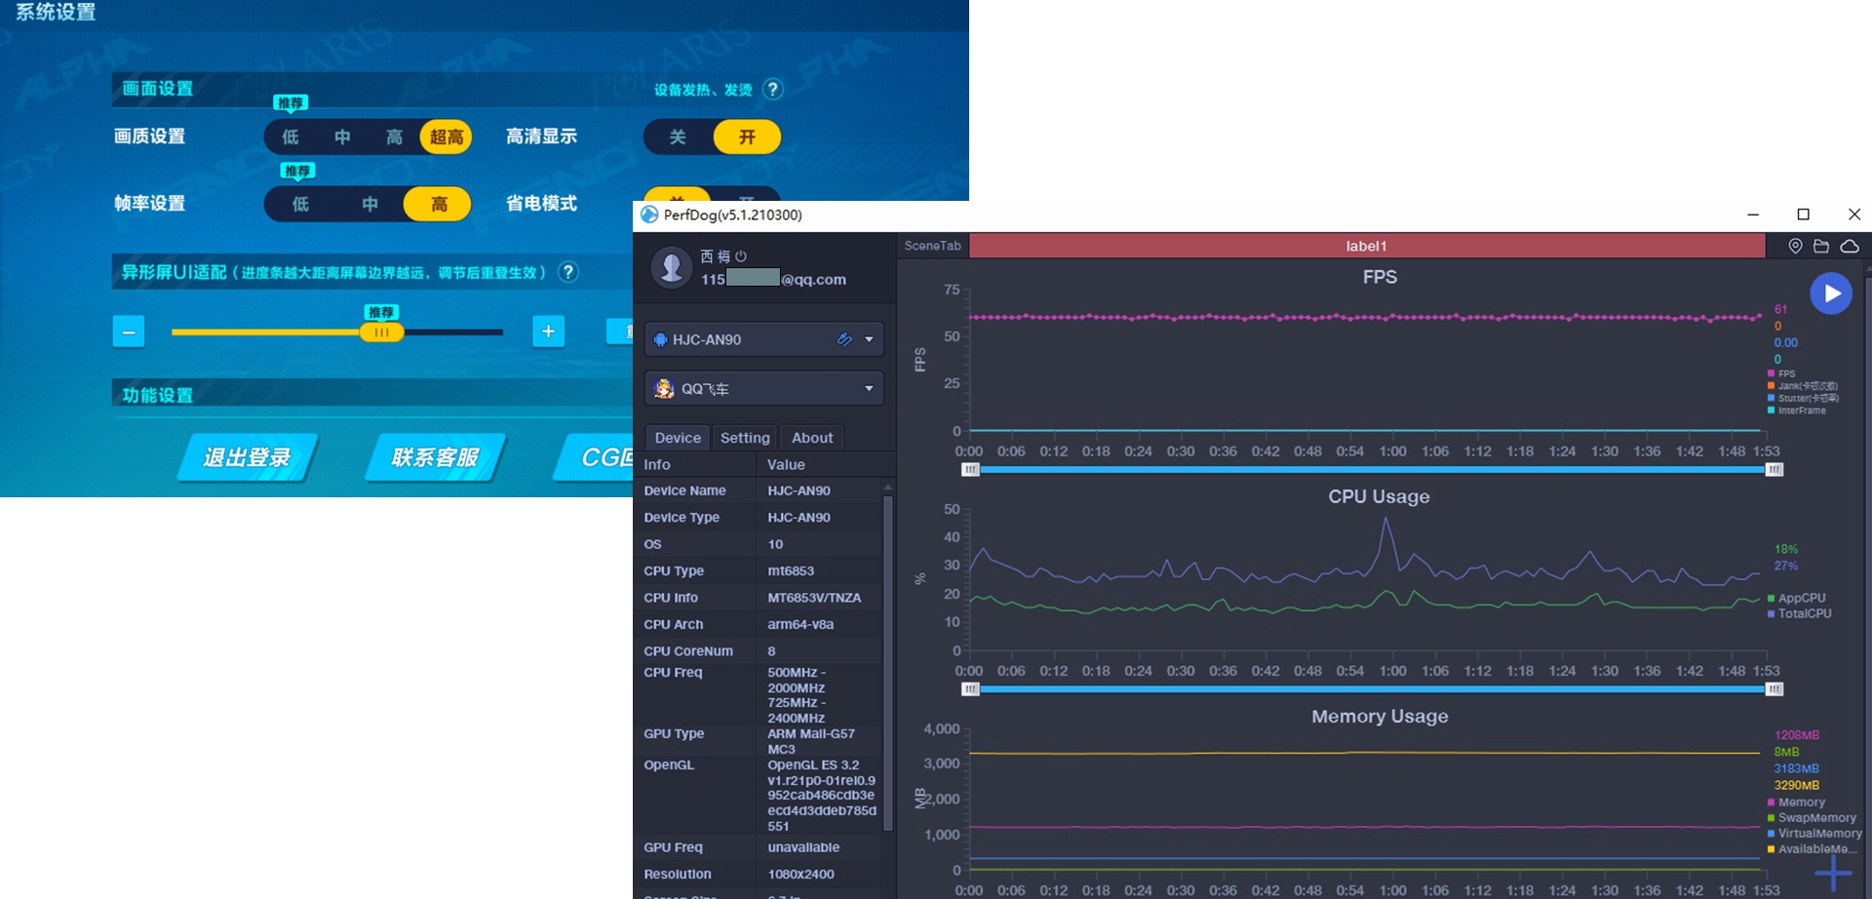
Task: Click the help icon next to 异形屏UI适配
Action: click(x=568, y=272)
